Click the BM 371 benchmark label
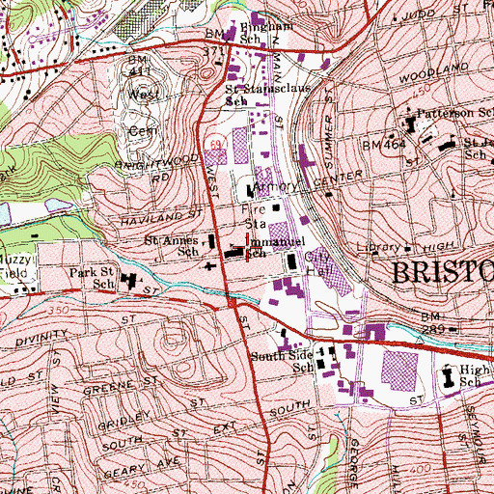 pyautogui.click(x=214, y=42)
